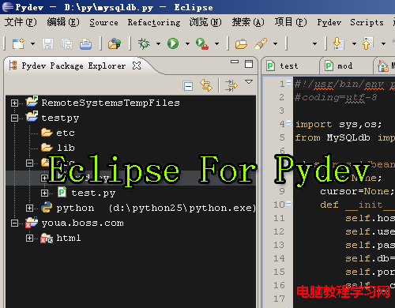Switch to the test editor tab
395x308 pixels.
(x=289, y=66)
